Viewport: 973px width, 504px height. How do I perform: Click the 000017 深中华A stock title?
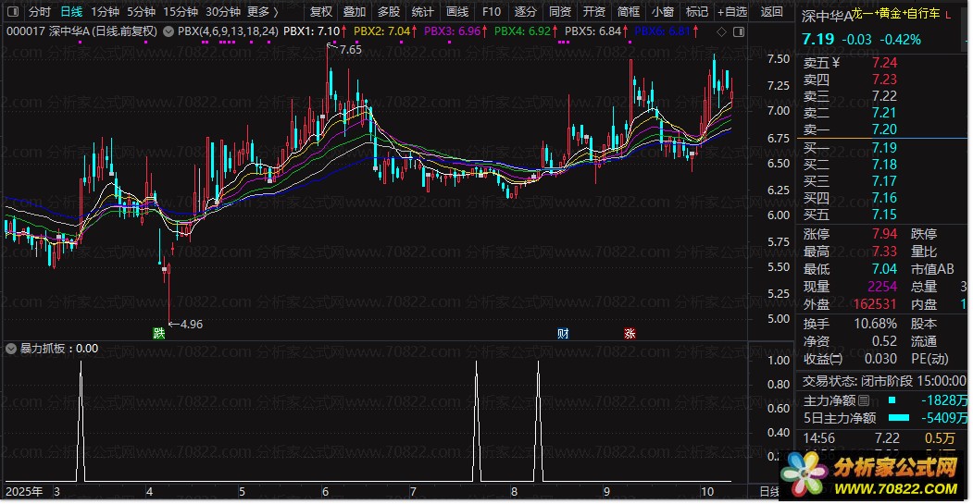81,31
